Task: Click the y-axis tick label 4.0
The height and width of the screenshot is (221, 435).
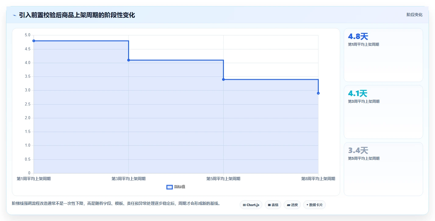Action: coord(27,63)
